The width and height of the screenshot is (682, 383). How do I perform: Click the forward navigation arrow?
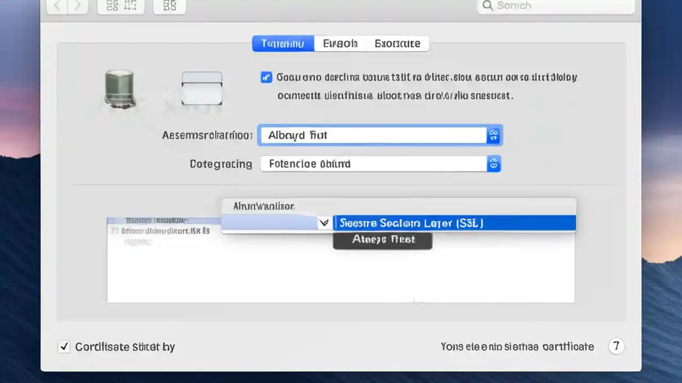pyautogui.click(x=77, y=5)
